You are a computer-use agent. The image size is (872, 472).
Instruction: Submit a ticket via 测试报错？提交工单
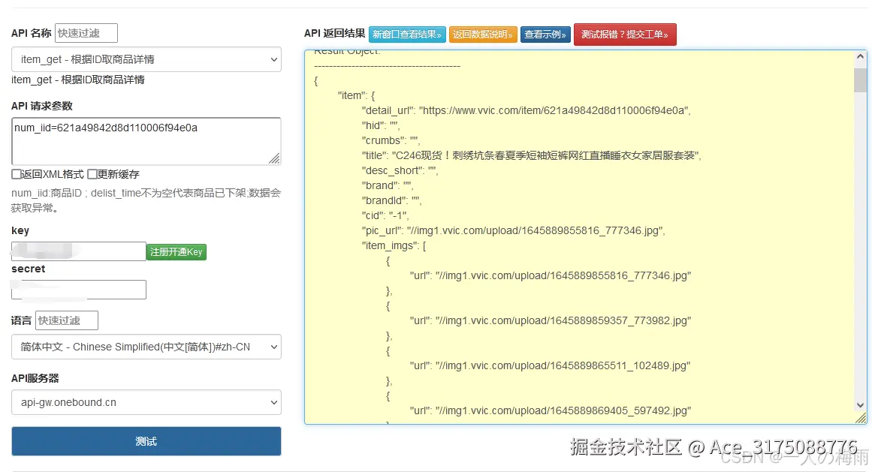click(x=625, y=35)
